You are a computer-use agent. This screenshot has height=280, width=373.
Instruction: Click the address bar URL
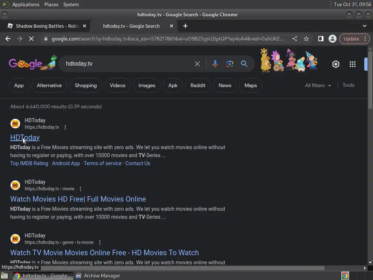click(x=168, y=39)
